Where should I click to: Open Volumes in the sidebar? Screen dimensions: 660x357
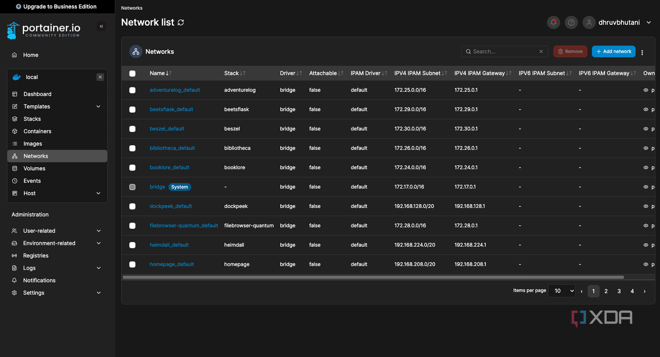coord(57,169)
